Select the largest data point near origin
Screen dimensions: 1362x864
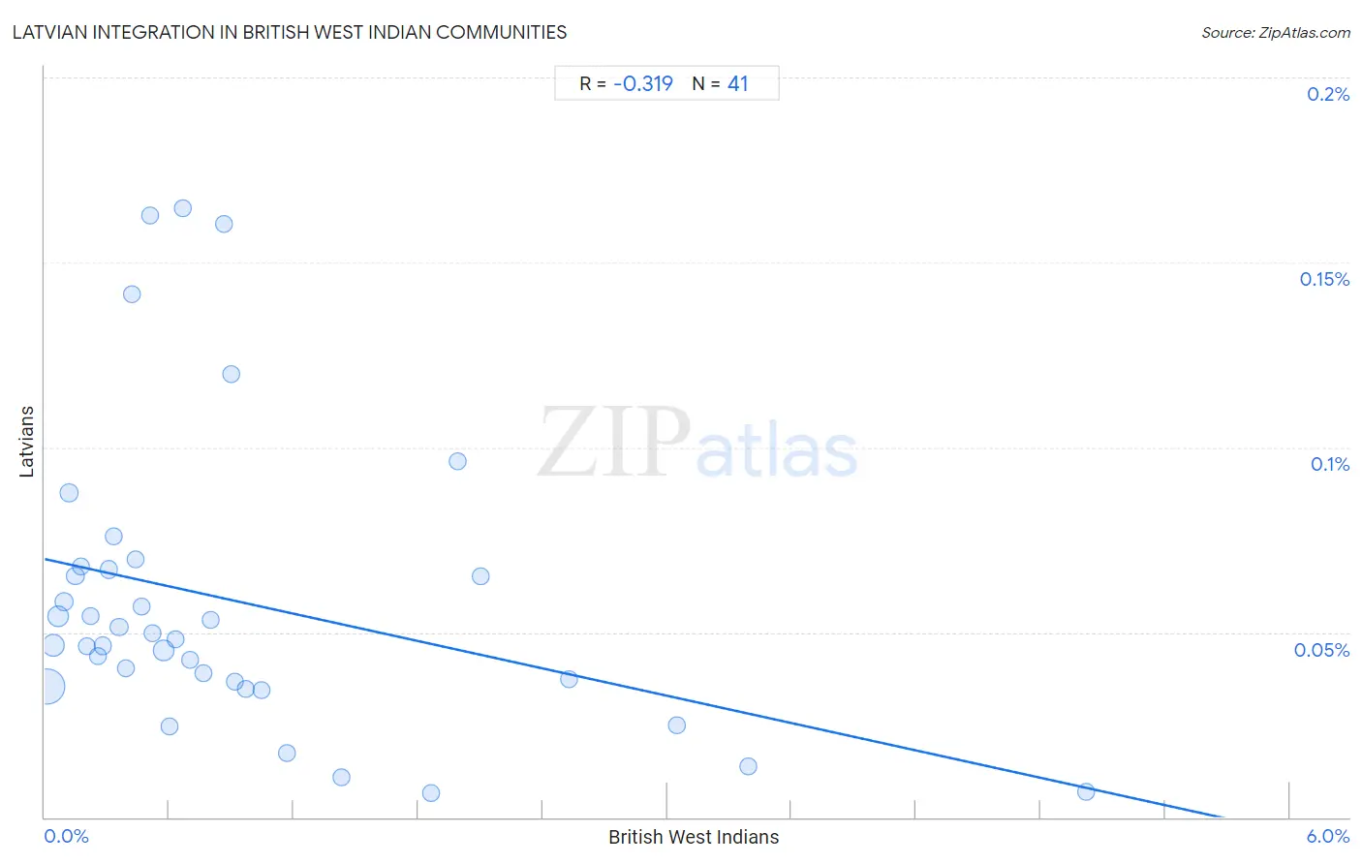coord(46,687)
